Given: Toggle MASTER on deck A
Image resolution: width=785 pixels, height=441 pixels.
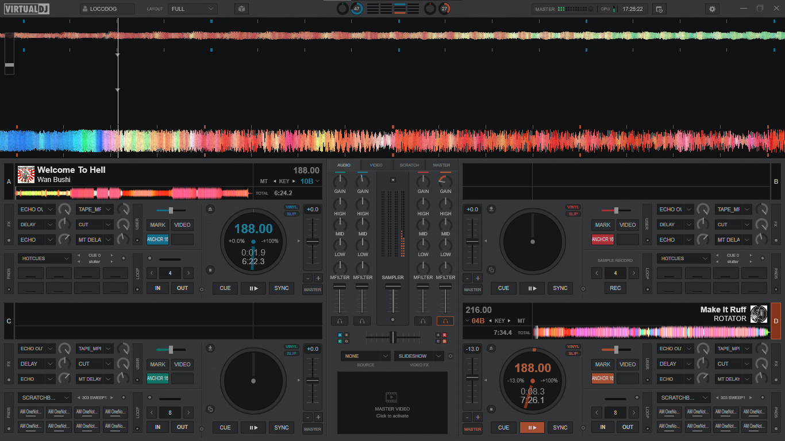Looking at the screenshot, I should (313, 289).
